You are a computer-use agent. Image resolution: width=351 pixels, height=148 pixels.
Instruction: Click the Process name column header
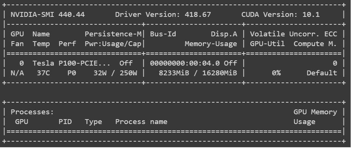[x=141, y=122]
